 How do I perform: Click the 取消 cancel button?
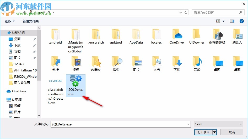(x=231, y=132)
